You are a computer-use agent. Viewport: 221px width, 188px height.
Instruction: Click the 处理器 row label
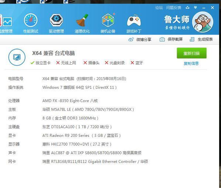[14, 101]
